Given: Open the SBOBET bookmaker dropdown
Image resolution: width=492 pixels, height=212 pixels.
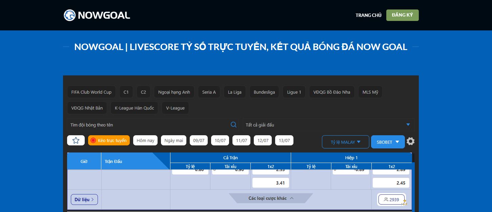Looking at the screenshot, I should click(x=388, y=142).
